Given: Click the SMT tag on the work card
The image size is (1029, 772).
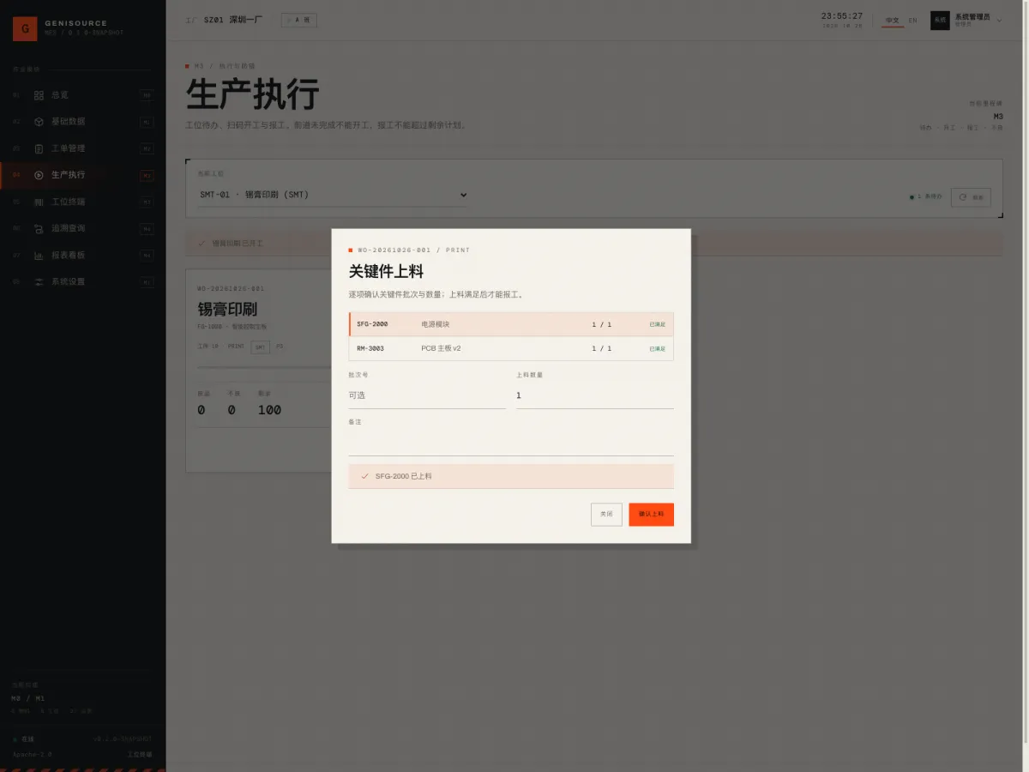Looking at the screenshot, I should pos(260,347).
